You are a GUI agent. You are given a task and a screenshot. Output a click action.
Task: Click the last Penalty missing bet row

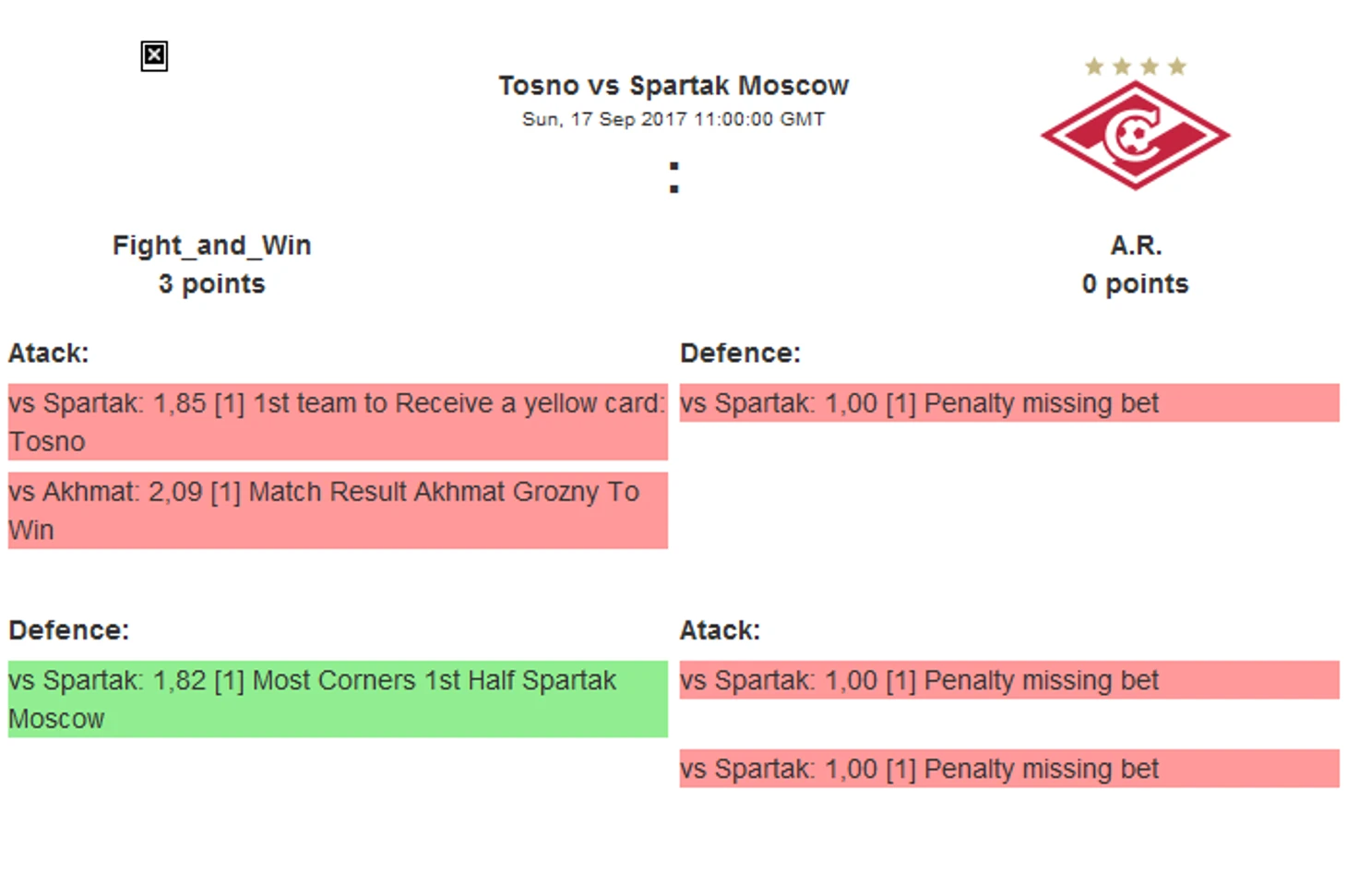point(1008,769)
